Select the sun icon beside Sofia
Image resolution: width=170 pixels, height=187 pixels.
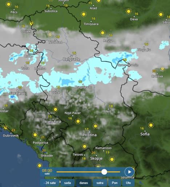[151, 125]
